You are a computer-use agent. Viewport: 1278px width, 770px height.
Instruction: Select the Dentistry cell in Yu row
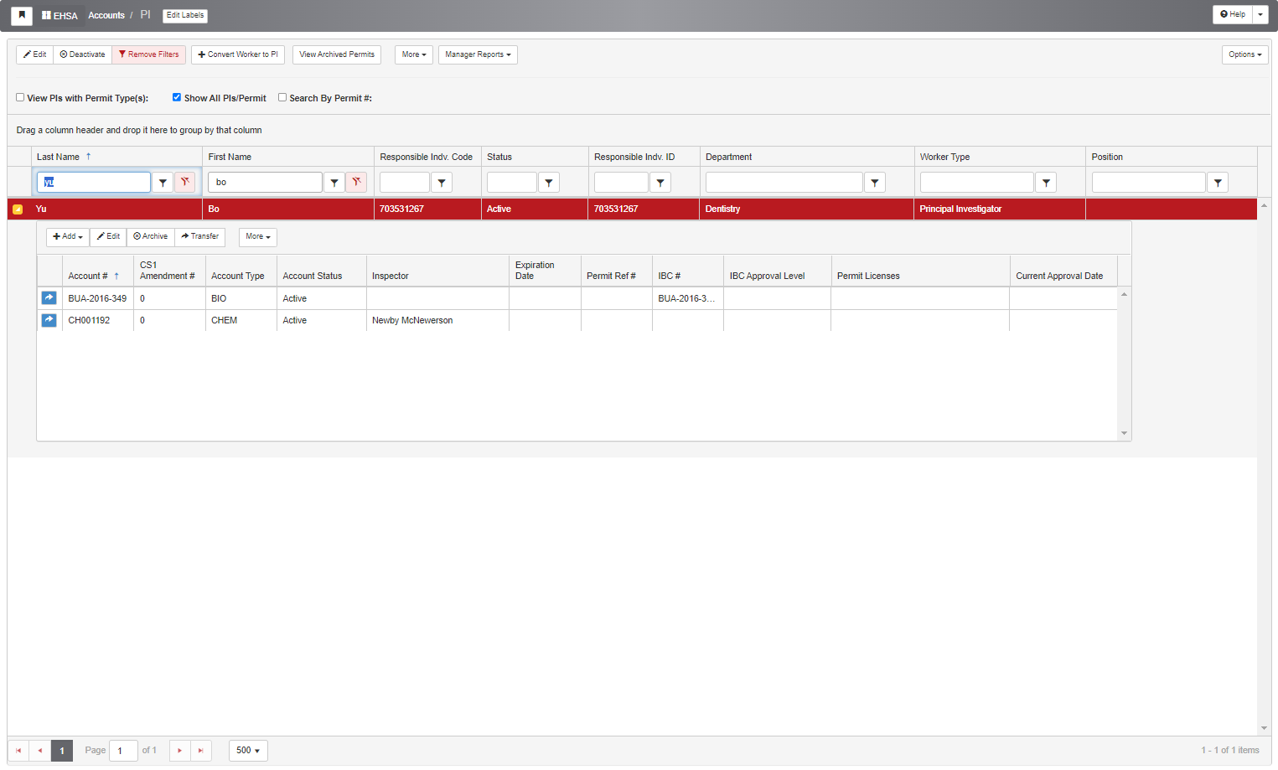[806, 209]
